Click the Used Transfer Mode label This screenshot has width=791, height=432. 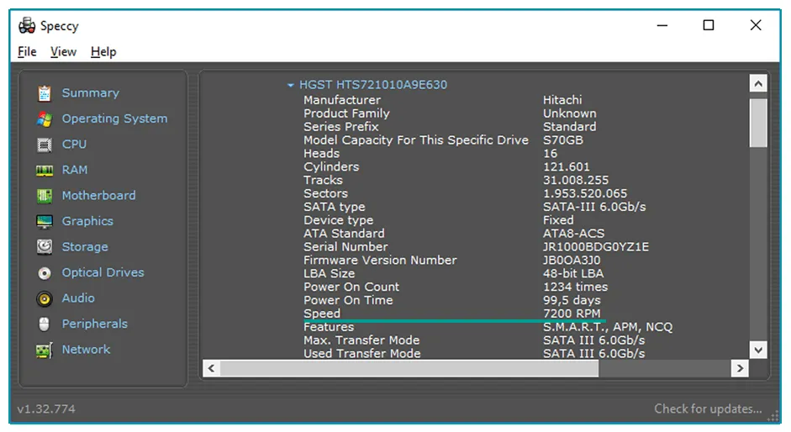[x=362, y=353]
